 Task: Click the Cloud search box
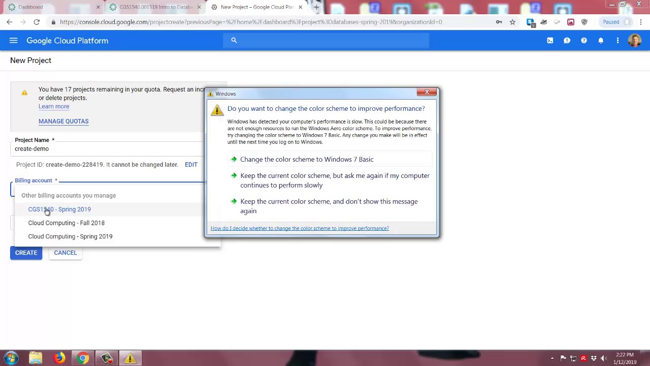pos(326,40)
